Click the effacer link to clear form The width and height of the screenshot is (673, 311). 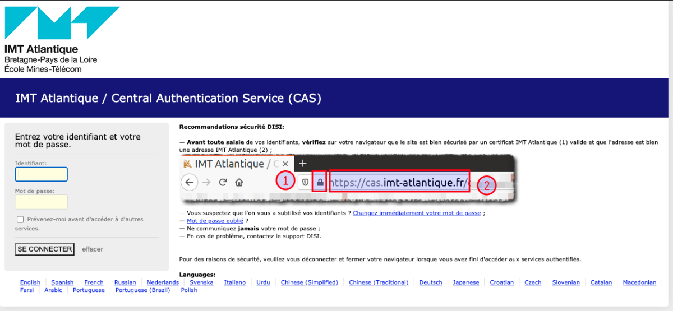click(x=93, y=249)
